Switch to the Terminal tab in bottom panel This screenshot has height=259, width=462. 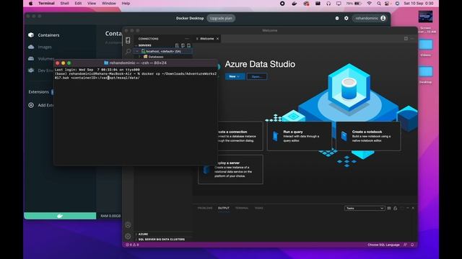(242, 208)
